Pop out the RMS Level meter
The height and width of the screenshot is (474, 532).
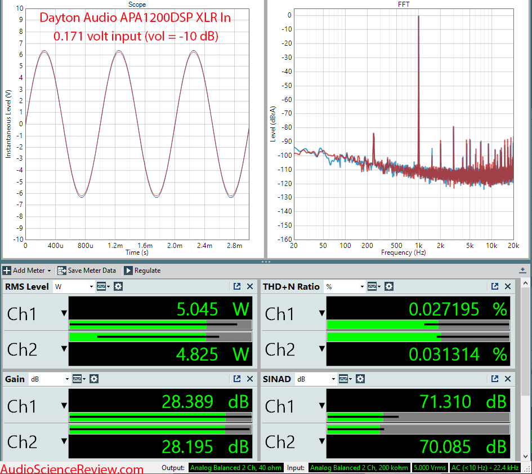point(237,286)
